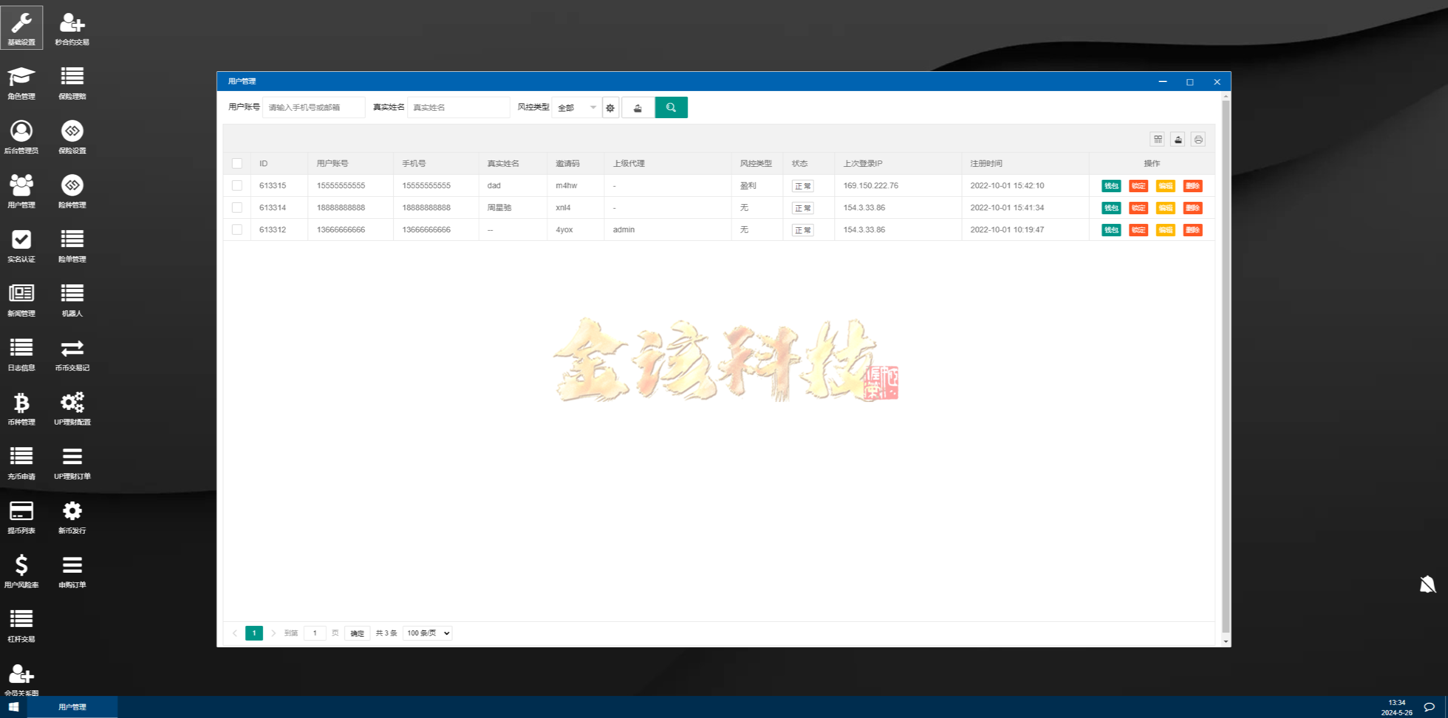Click the scrollbar down arrow
This screenshot has height=718, width=1448.
1226,642
